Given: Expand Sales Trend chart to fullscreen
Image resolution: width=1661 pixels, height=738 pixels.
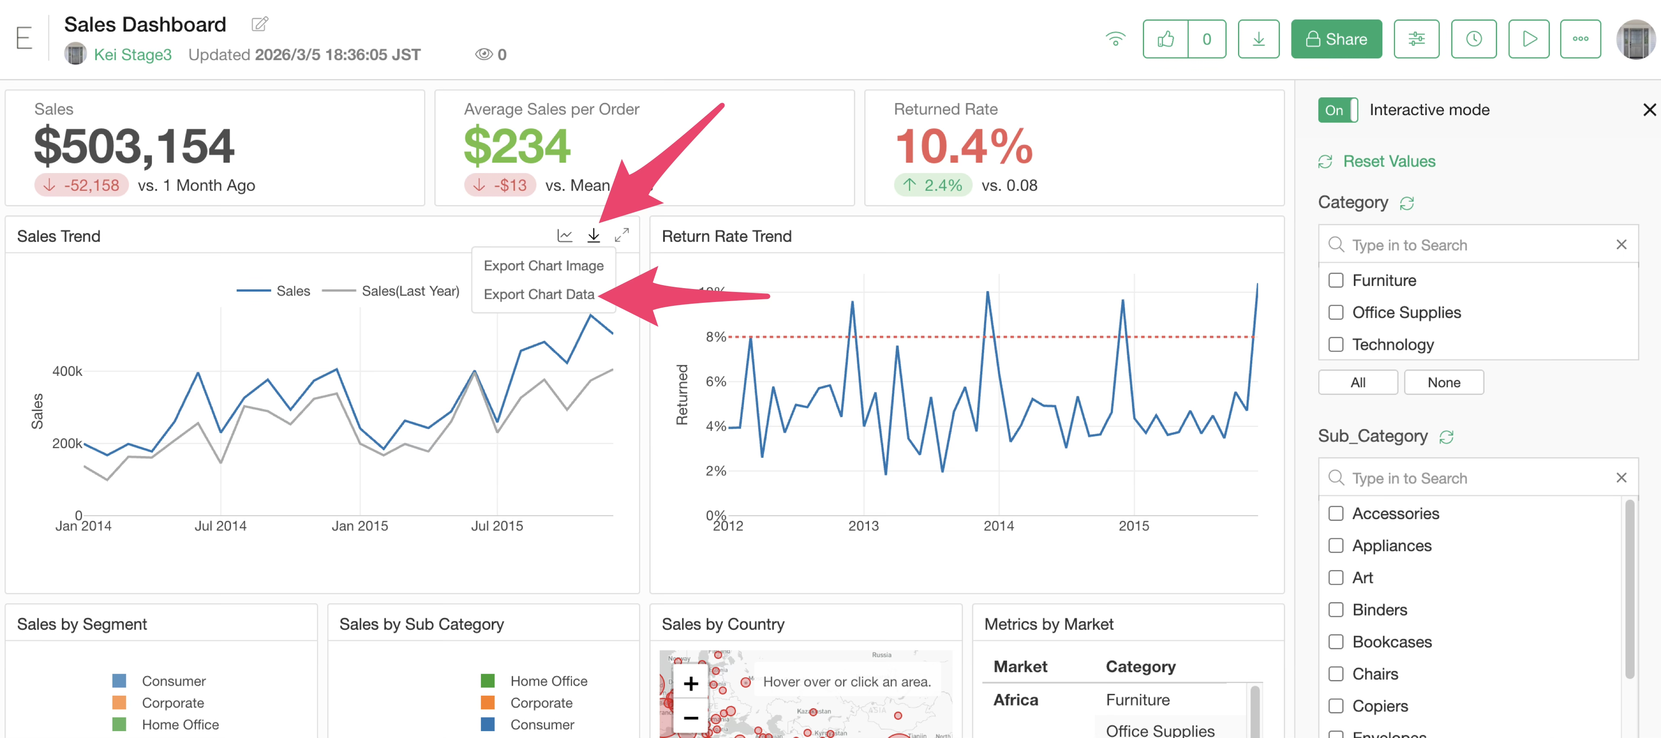Looking at the screenshot, I should click(x=622, y=235).
